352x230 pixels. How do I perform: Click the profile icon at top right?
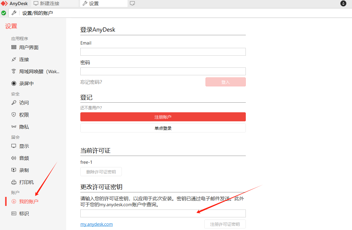(343, 3)
